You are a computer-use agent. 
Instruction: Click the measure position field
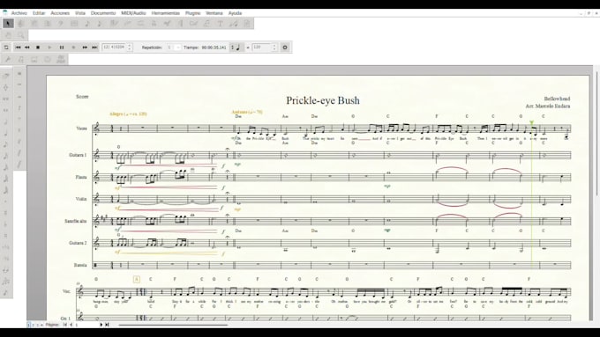[114, 48]
